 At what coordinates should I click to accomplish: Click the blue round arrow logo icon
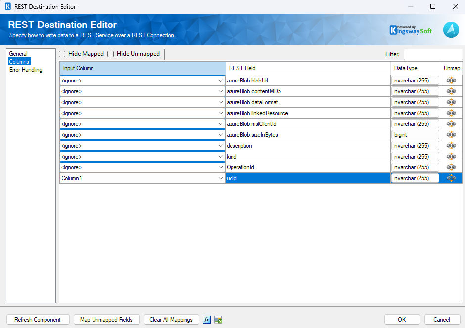point(451,30)
